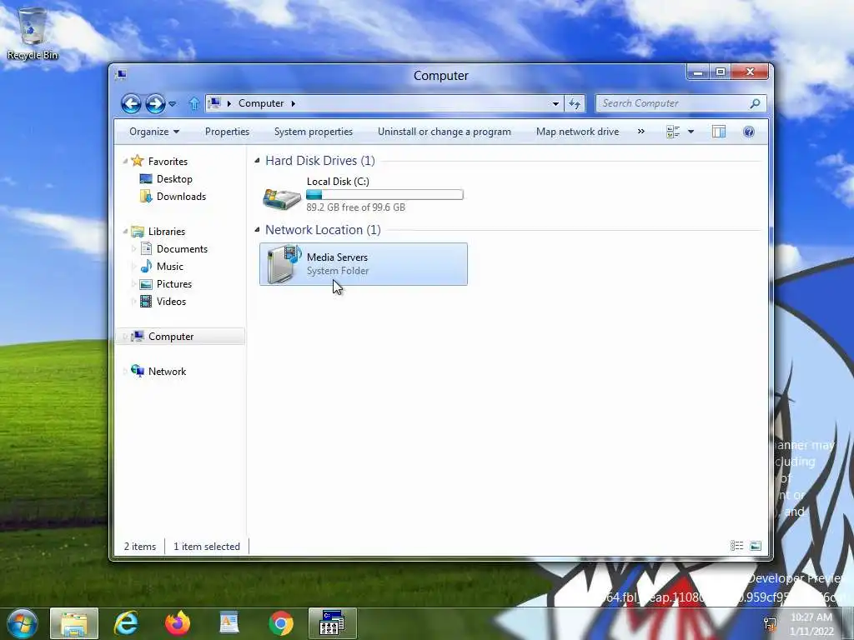The image size is (854, 640).
Task: Open the address bar history dropdown
Action: point(555,103)
